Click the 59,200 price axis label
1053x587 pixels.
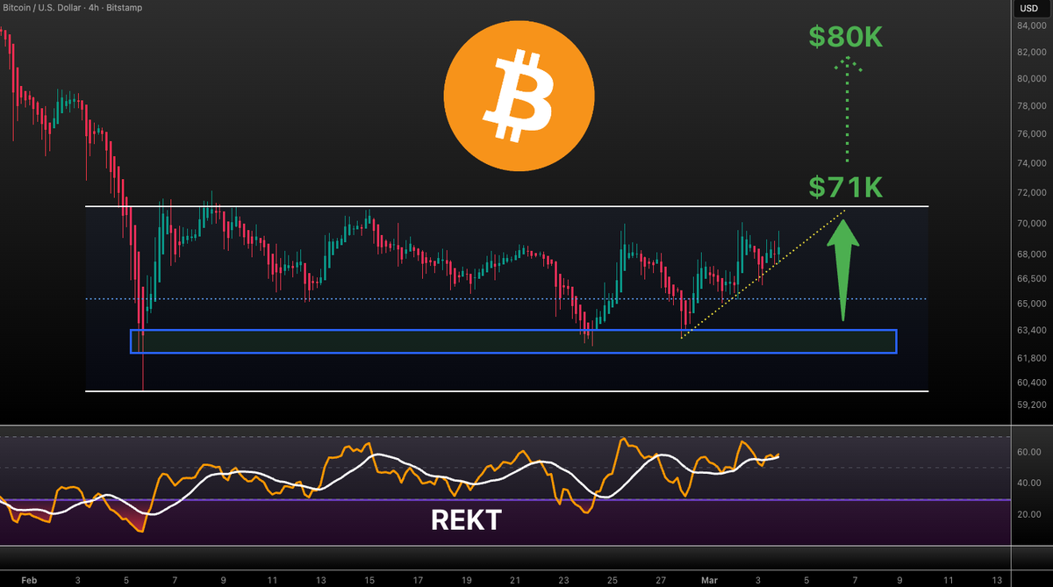1032,405
